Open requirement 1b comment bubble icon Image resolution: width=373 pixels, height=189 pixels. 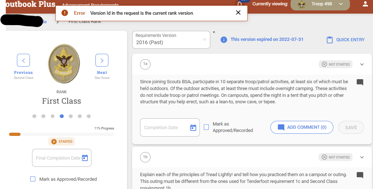pyautogui.click(x=360, y=175)
